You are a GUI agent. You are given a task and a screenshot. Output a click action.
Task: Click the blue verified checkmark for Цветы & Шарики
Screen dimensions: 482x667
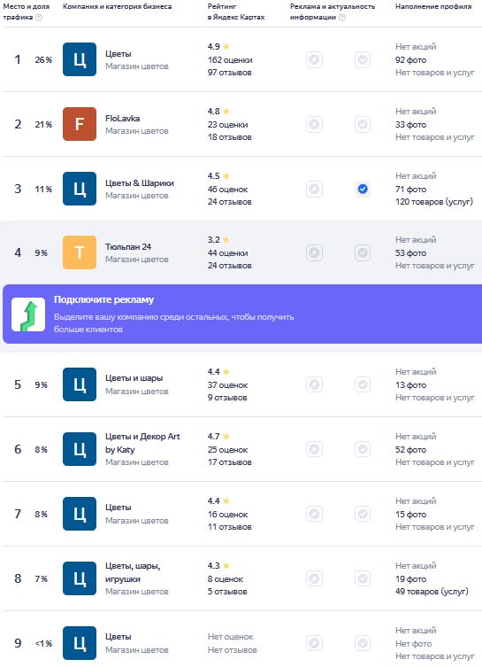pos(363,189)
